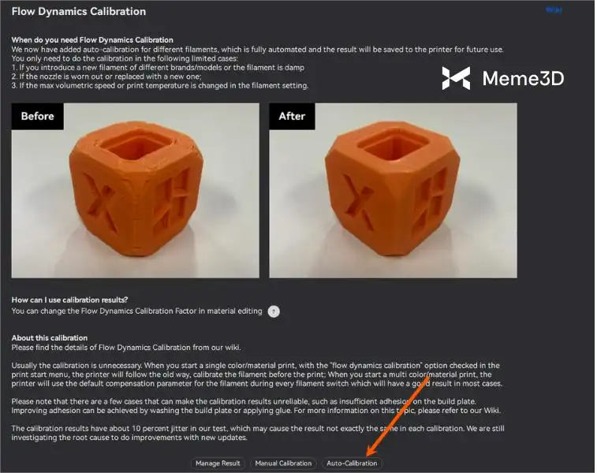
Task: Open the Wiki link at top right
Action: (554, 10)
